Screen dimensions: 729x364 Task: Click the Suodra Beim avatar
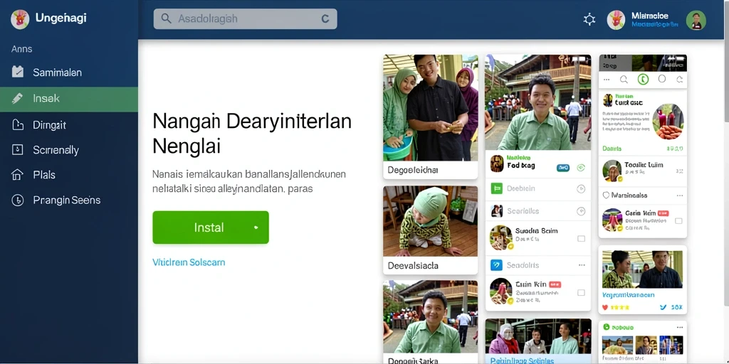pyautogui.click(x=501, y=237)
